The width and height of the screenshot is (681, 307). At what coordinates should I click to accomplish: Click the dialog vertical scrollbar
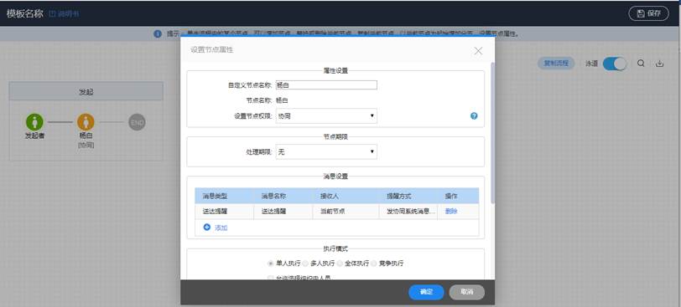[492, 132]
